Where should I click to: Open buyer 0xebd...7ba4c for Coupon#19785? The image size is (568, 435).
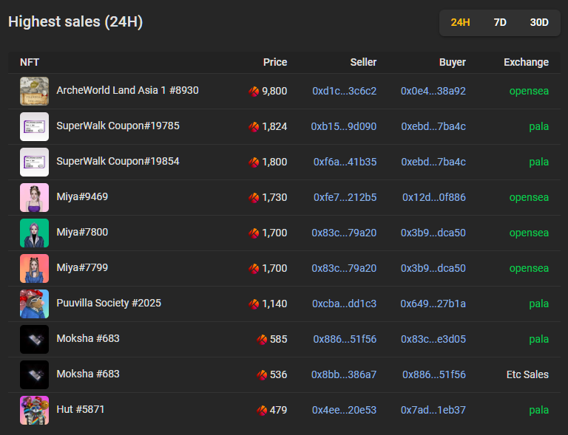433,126
